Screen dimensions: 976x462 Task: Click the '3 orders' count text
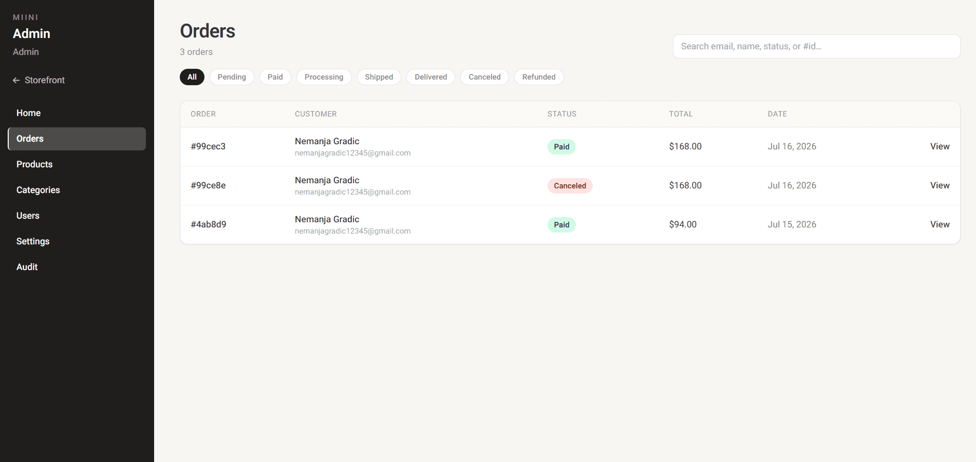(196, 52)
